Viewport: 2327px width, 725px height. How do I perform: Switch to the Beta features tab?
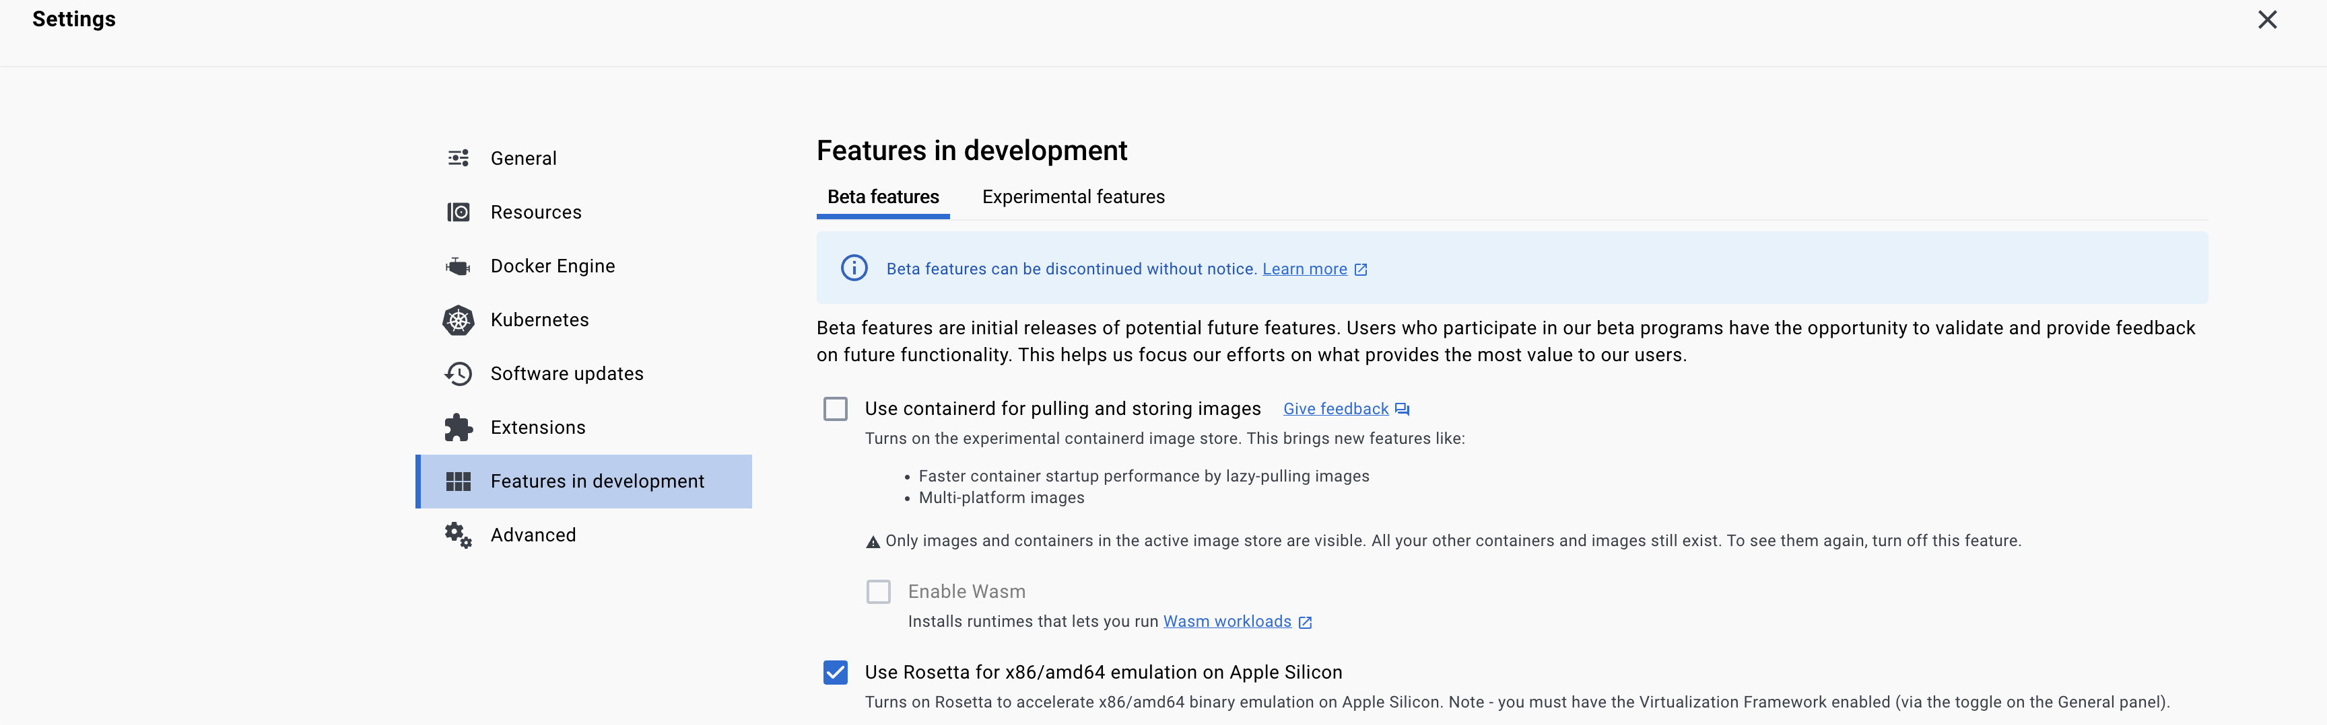coord(883,196)
